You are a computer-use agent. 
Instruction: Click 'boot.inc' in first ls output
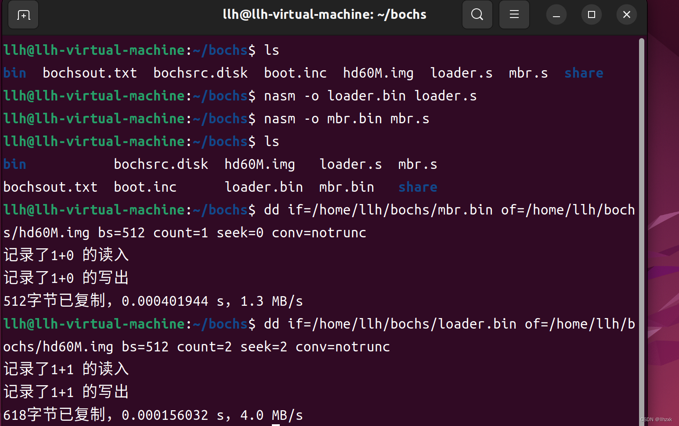tap(295, 73)
